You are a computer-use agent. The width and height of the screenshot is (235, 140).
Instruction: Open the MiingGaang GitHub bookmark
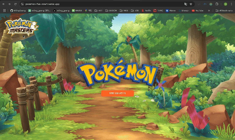(18, 11)
